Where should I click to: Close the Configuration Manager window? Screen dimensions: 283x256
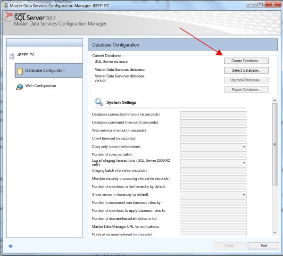273,4
